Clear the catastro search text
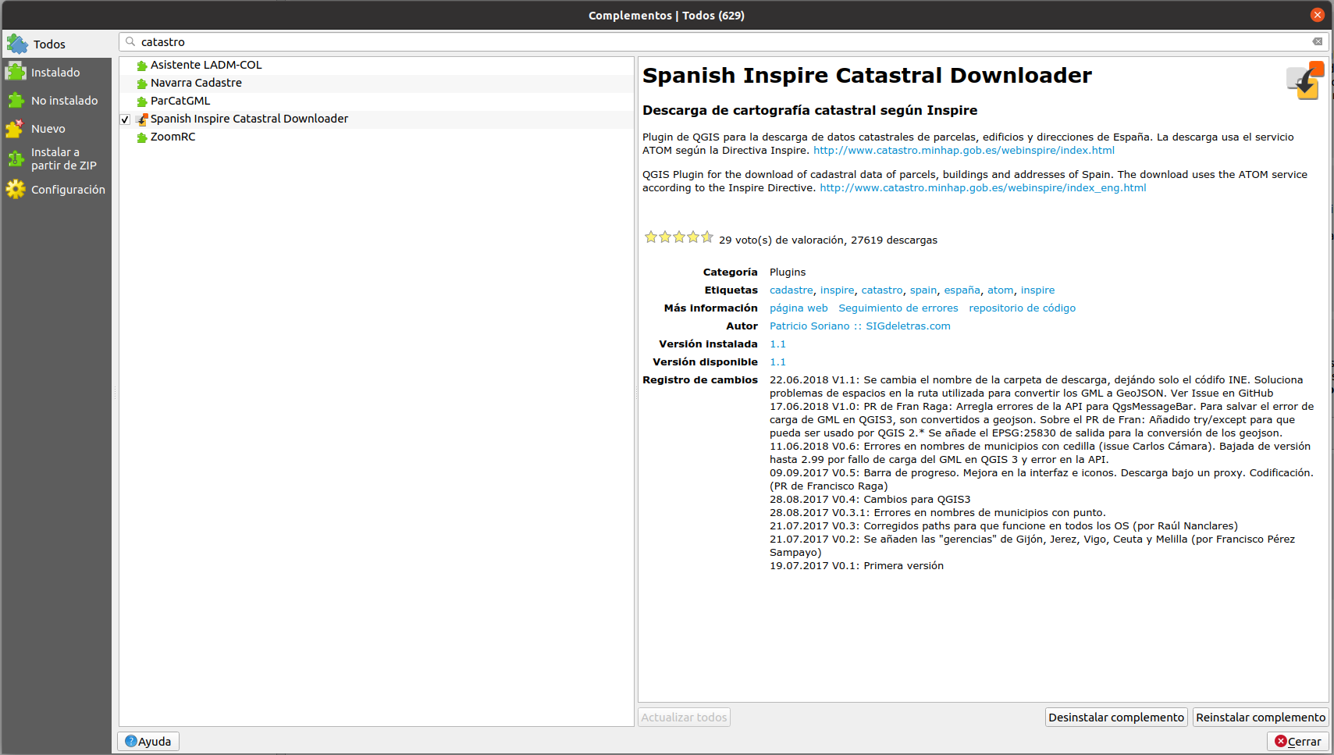 (1318, 41)
